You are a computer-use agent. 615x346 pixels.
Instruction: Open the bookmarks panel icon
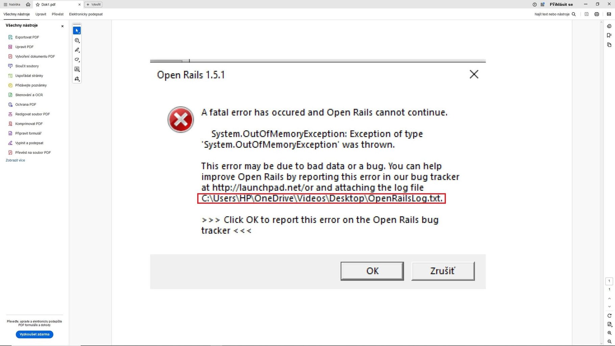click(x=609, y=35)
